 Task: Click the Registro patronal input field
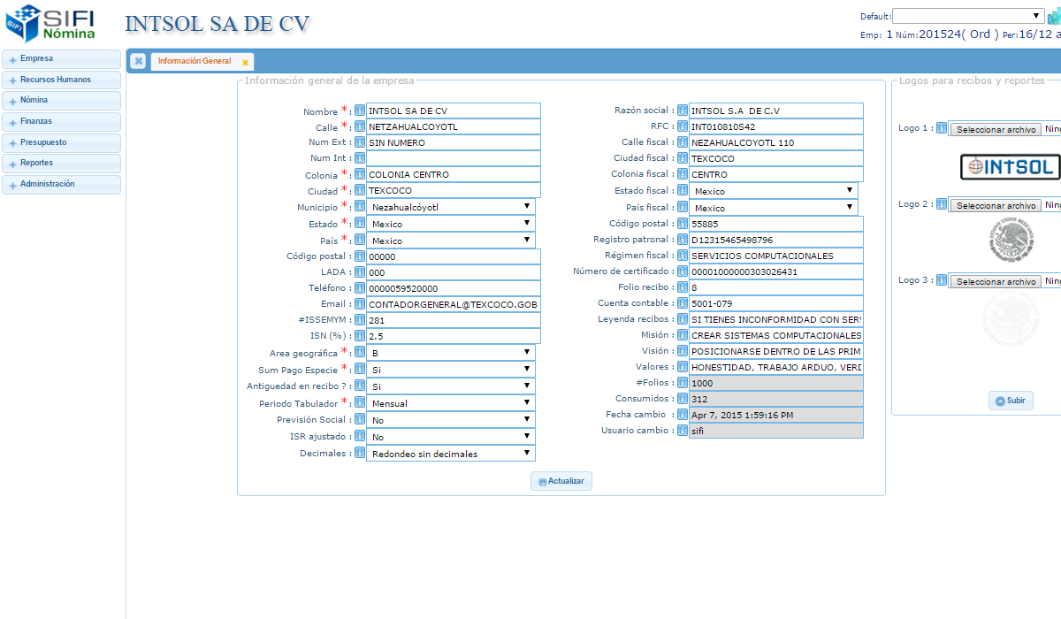(x=775, y=240)
